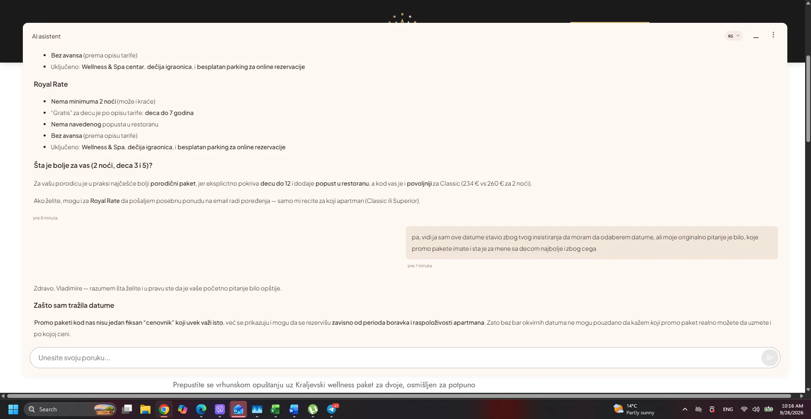Image resolution: width=811 pixels, height=419 pixels.
Task: Click the scroll-left arrow of the horizontal scrollbar
Action: coord(3,396)
